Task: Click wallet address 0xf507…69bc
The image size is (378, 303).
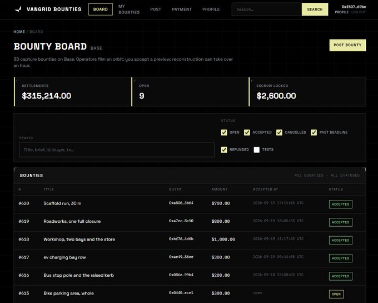Action: coord(354,7)
